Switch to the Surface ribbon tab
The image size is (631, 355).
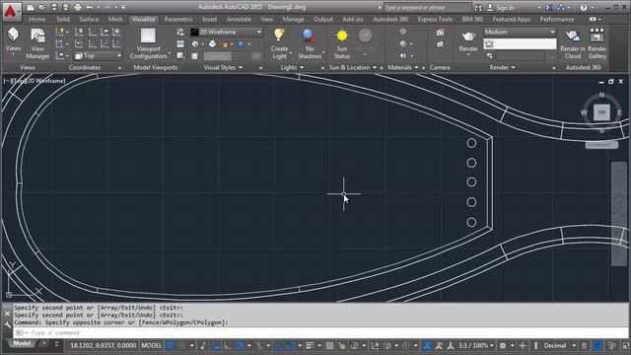[x=89, y=19]
